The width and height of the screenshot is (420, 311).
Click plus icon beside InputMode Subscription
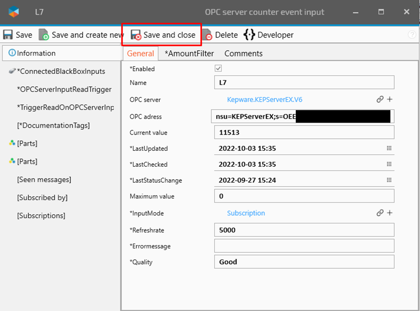pyautogui.click(x=390, y=213)
